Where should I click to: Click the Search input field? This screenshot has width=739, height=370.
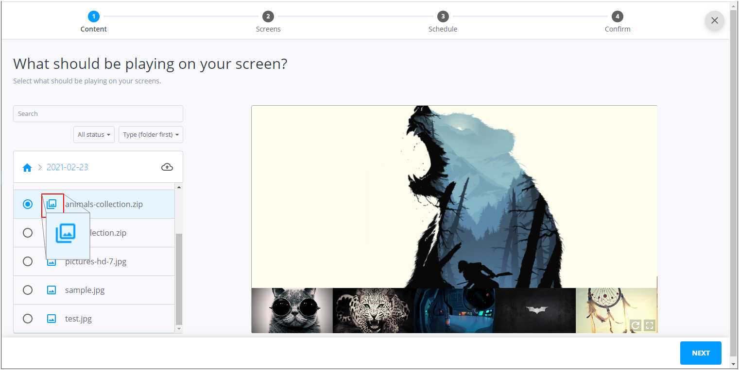[98, 113]
